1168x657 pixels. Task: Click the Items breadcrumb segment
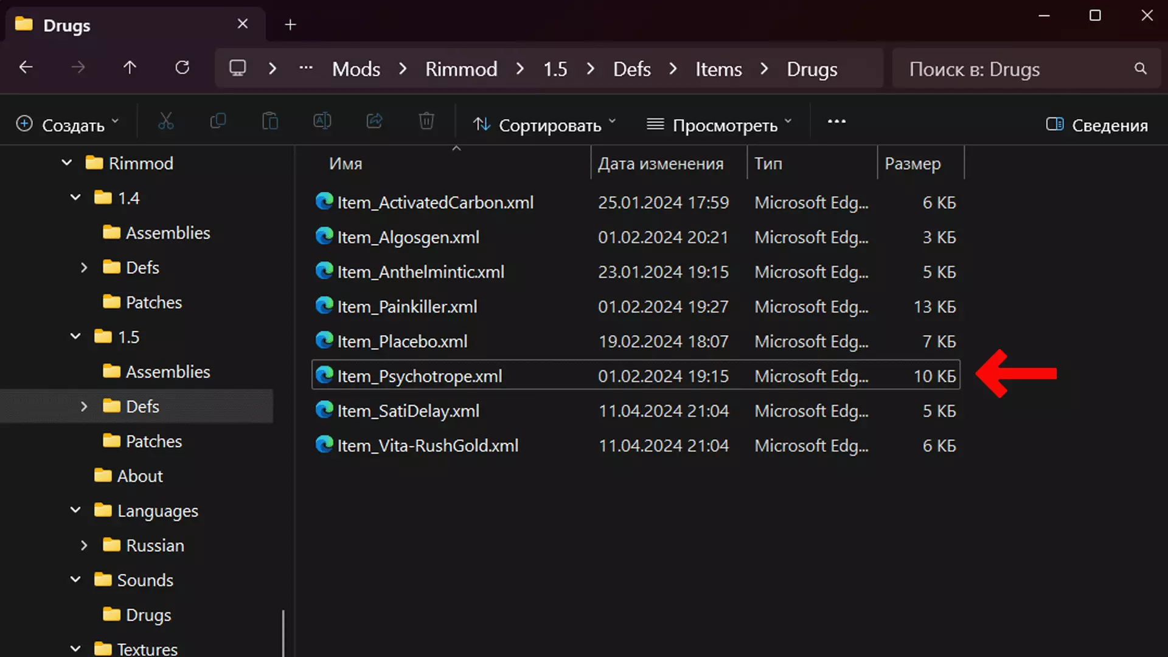click(x=718, y=69)
